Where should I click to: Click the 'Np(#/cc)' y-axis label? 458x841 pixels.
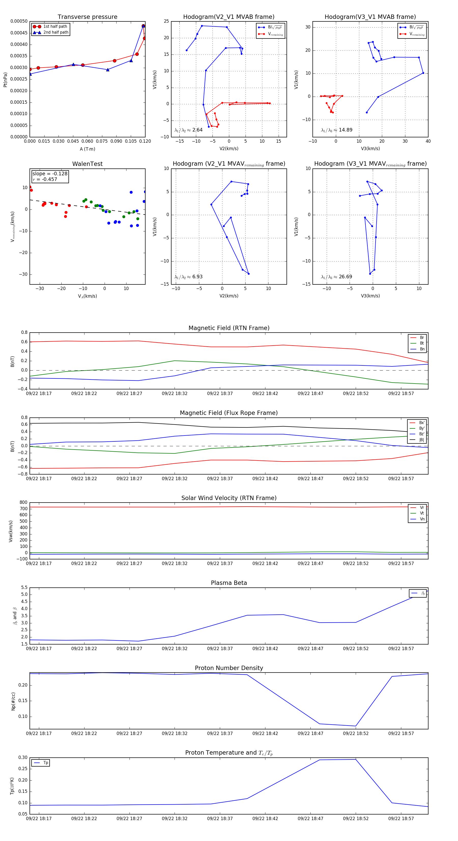(13, 701)
